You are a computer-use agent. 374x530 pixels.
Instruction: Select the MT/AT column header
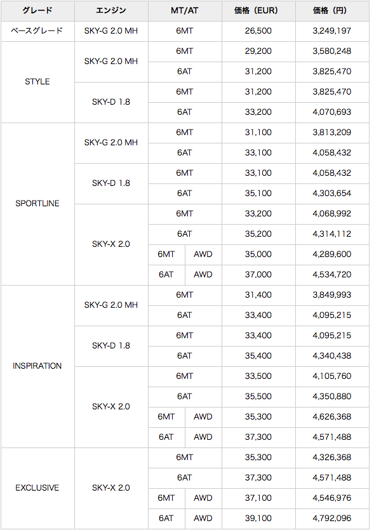pos(185,11)
